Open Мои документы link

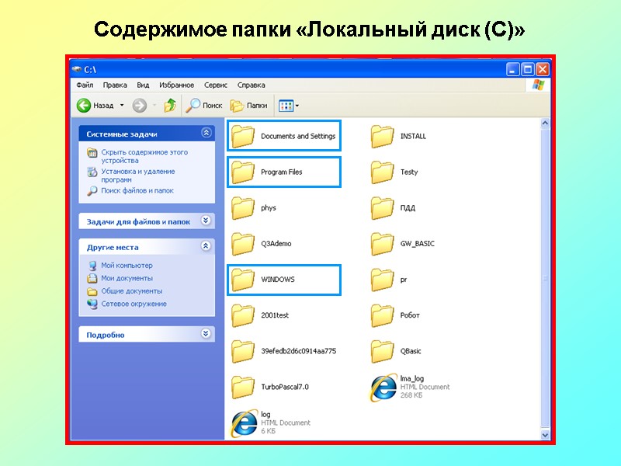[x=127, y=278]
